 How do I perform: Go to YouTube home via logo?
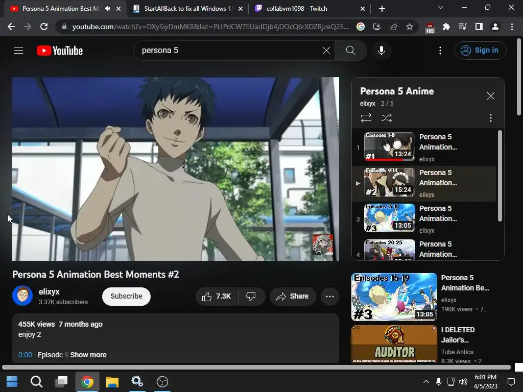click(x=60, y=51)
